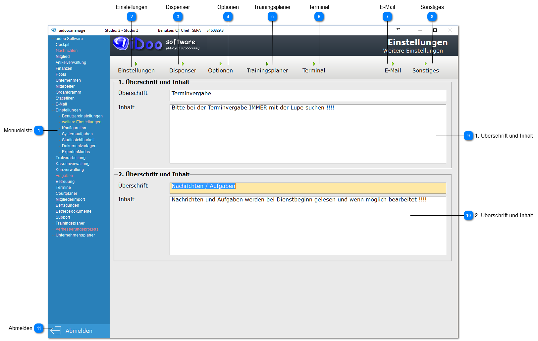
Task: Open Betriebsdokumente in the sidebar
Action: (74, 211)
